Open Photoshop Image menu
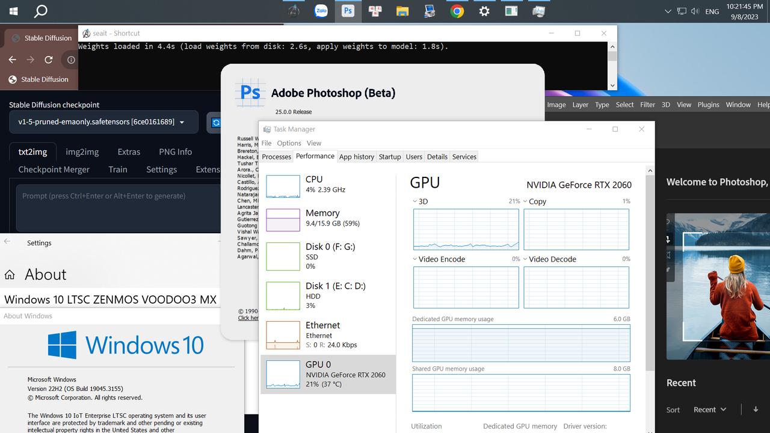This screenshot has width=770, height=433. click(556, 105)
